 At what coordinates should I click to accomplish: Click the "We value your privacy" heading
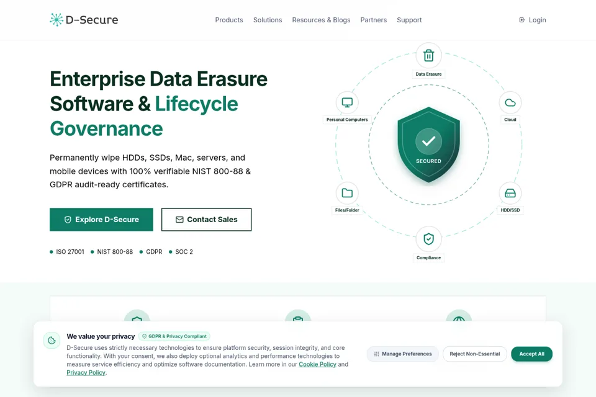[x=101, y=336]
